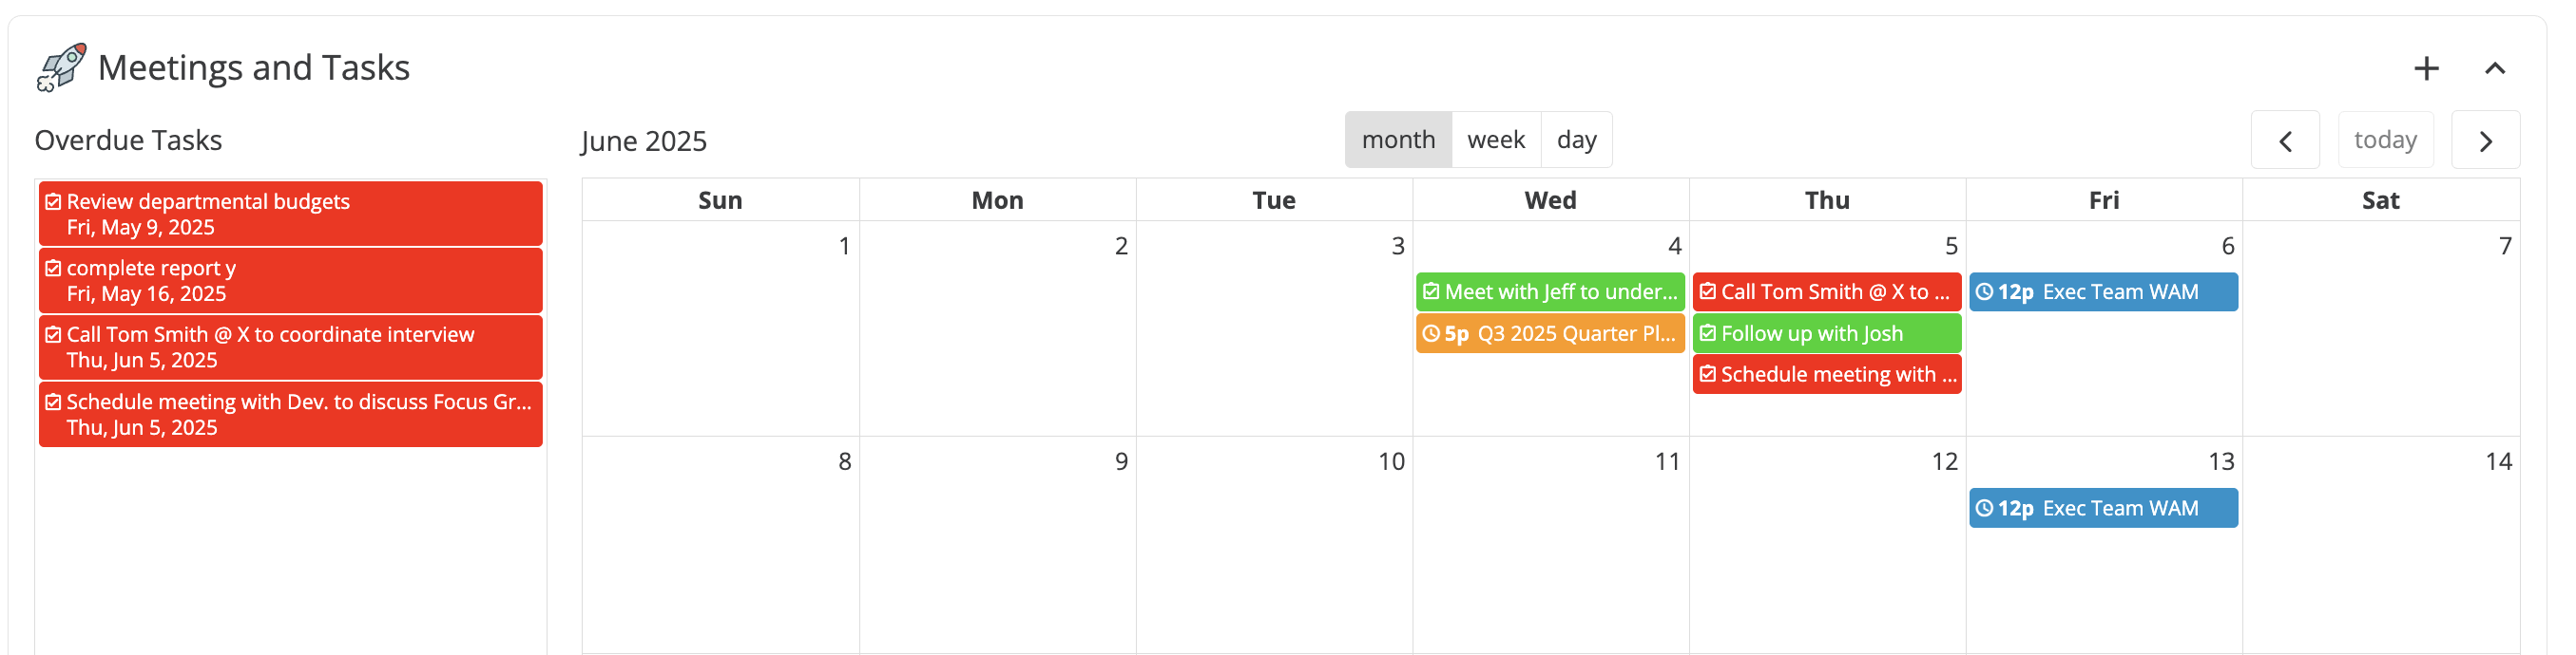The height and width of the screenshot is (655, 2576).
Task: Open Meet with Jeff task on June 4
Action: (x=1550, y=291)
